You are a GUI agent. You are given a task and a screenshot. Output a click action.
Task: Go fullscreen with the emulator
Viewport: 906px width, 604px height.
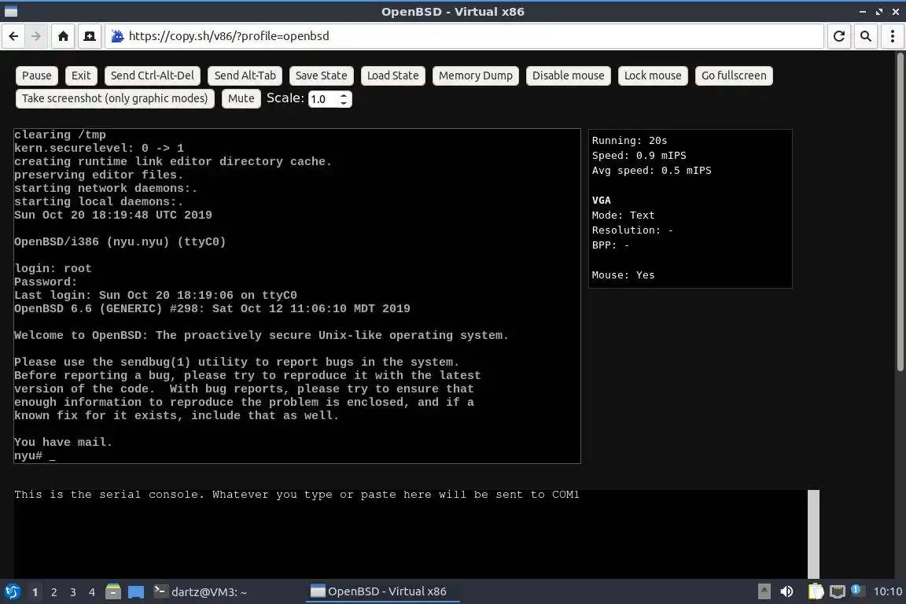click(x=734, y=75)
